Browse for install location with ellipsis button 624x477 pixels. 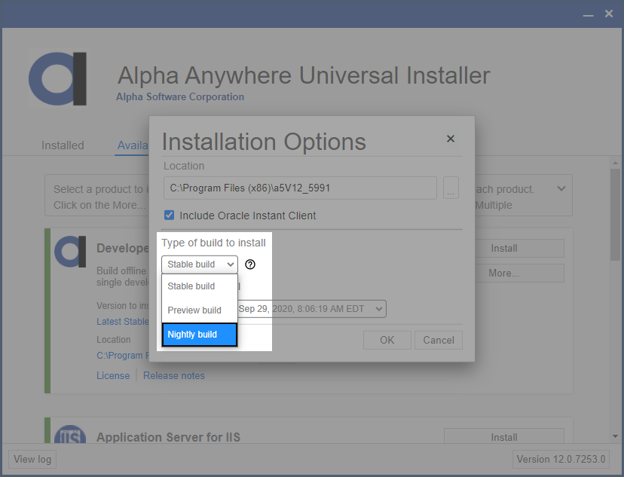(x=451, y=188)
